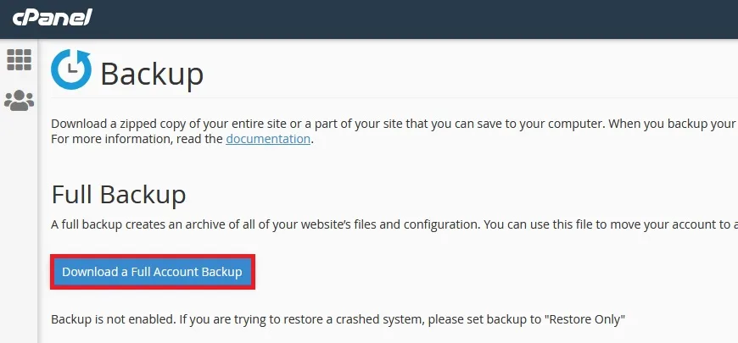Click the cPanel logo in the header
The image size is (738, 343).
(x=53, y=18)
